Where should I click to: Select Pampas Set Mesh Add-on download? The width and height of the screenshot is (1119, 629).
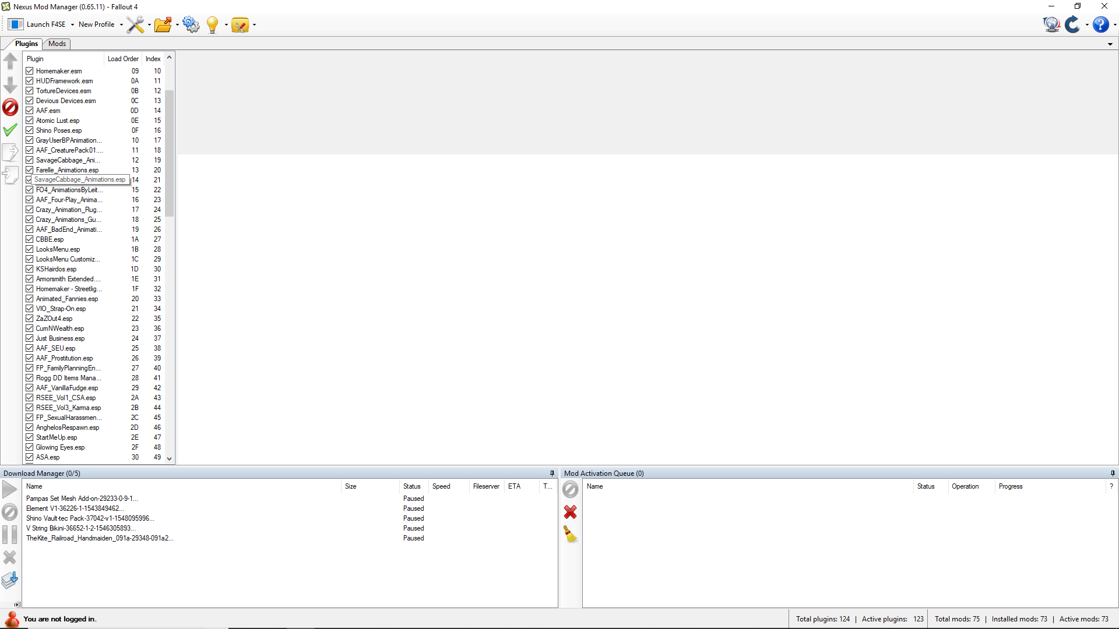coord(82,499)
